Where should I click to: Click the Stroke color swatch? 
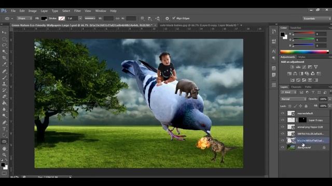[62, 19]
